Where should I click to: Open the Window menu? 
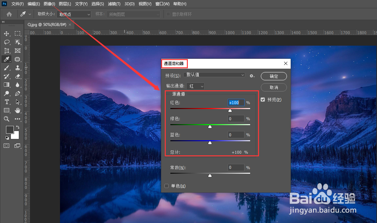(162, 4)
